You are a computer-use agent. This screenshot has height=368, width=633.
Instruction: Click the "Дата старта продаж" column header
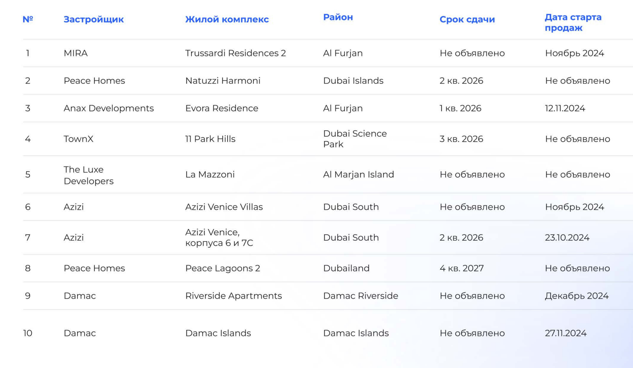pyautogui.click(x=573, y=23)
